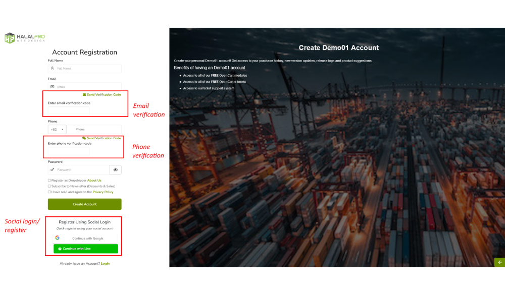Click Continue with Google button

coord(85,239)
